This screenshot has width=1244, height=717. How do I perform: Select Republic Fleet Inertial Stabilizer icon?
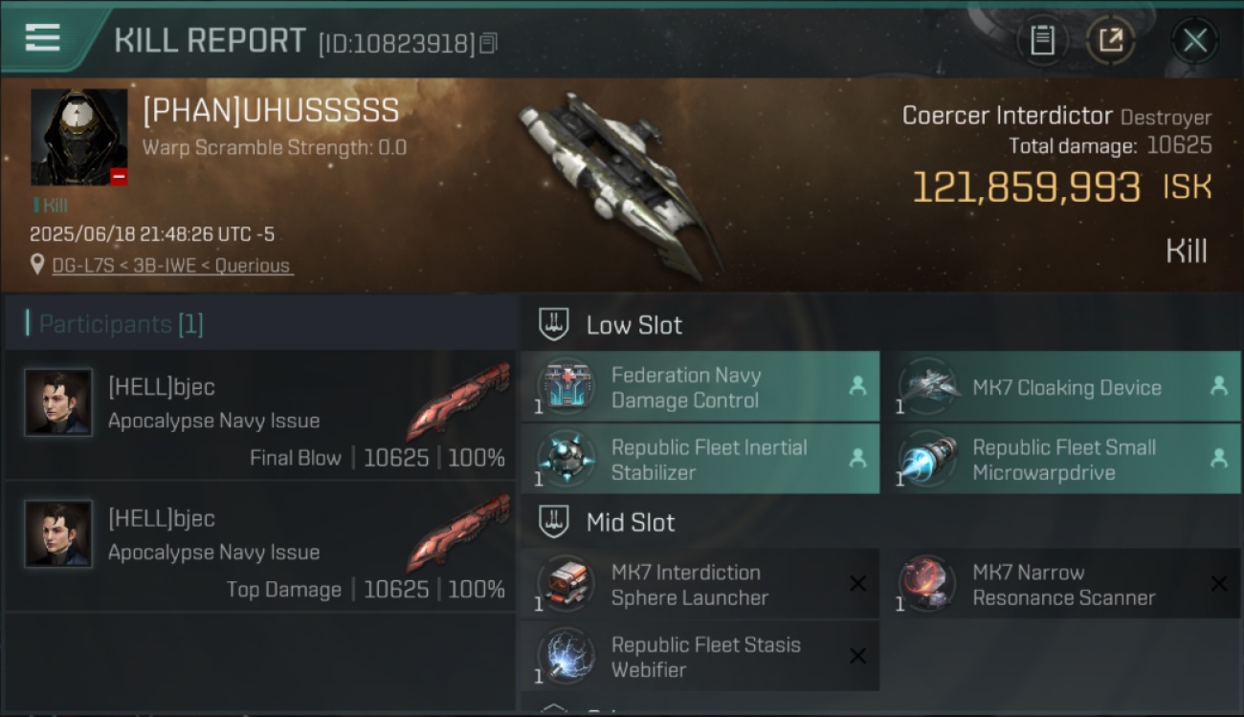[565, 459]
